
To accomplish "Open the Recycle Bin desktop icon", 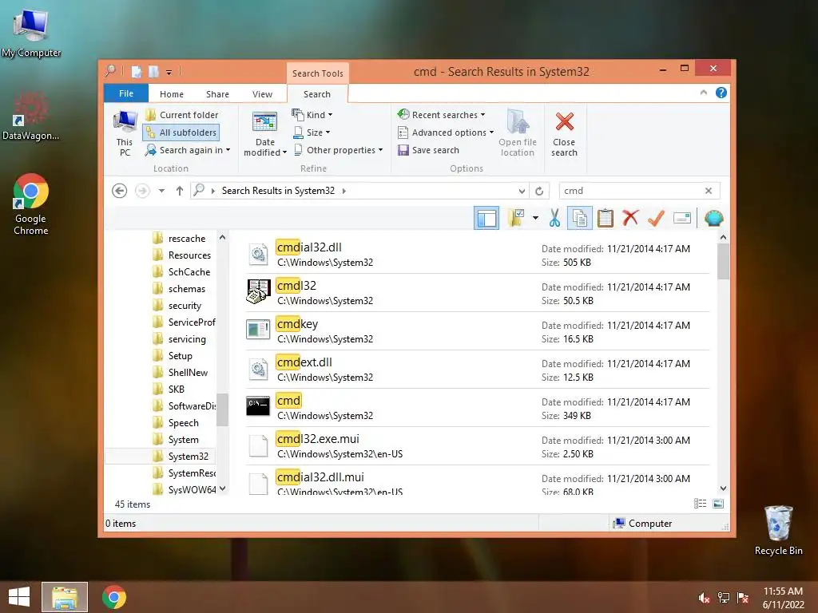I will point(779,531).
